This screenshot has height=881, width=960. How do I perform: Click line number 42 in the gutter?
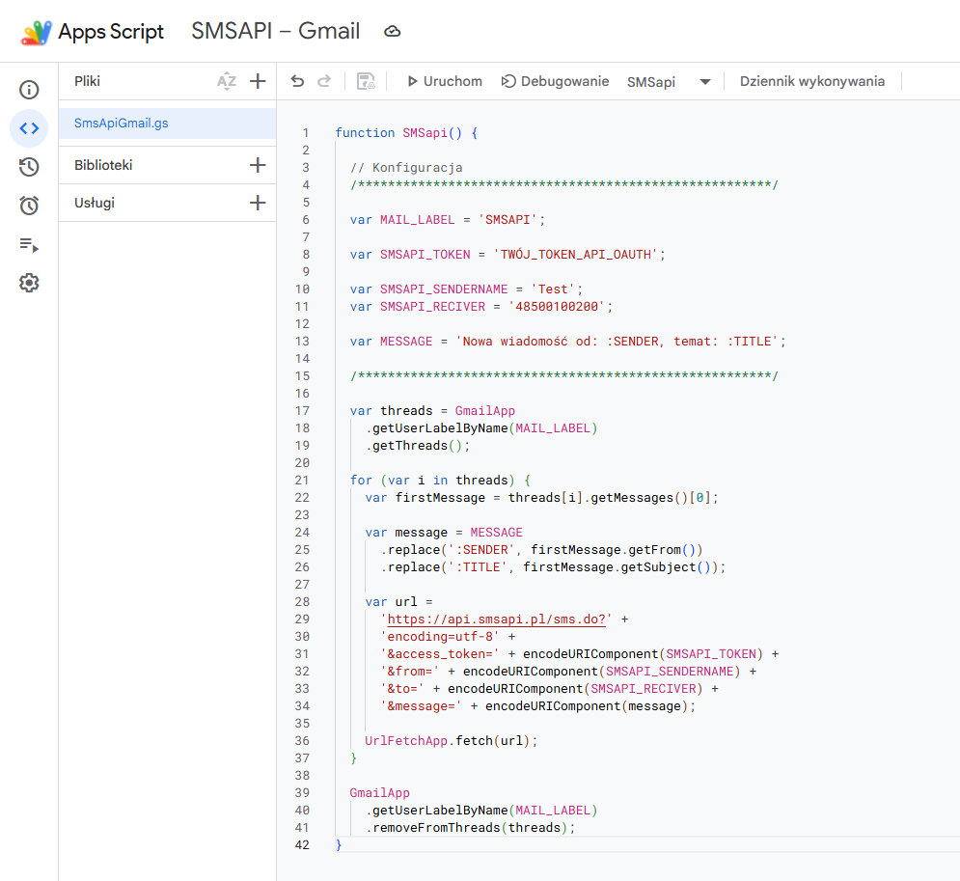302,845
